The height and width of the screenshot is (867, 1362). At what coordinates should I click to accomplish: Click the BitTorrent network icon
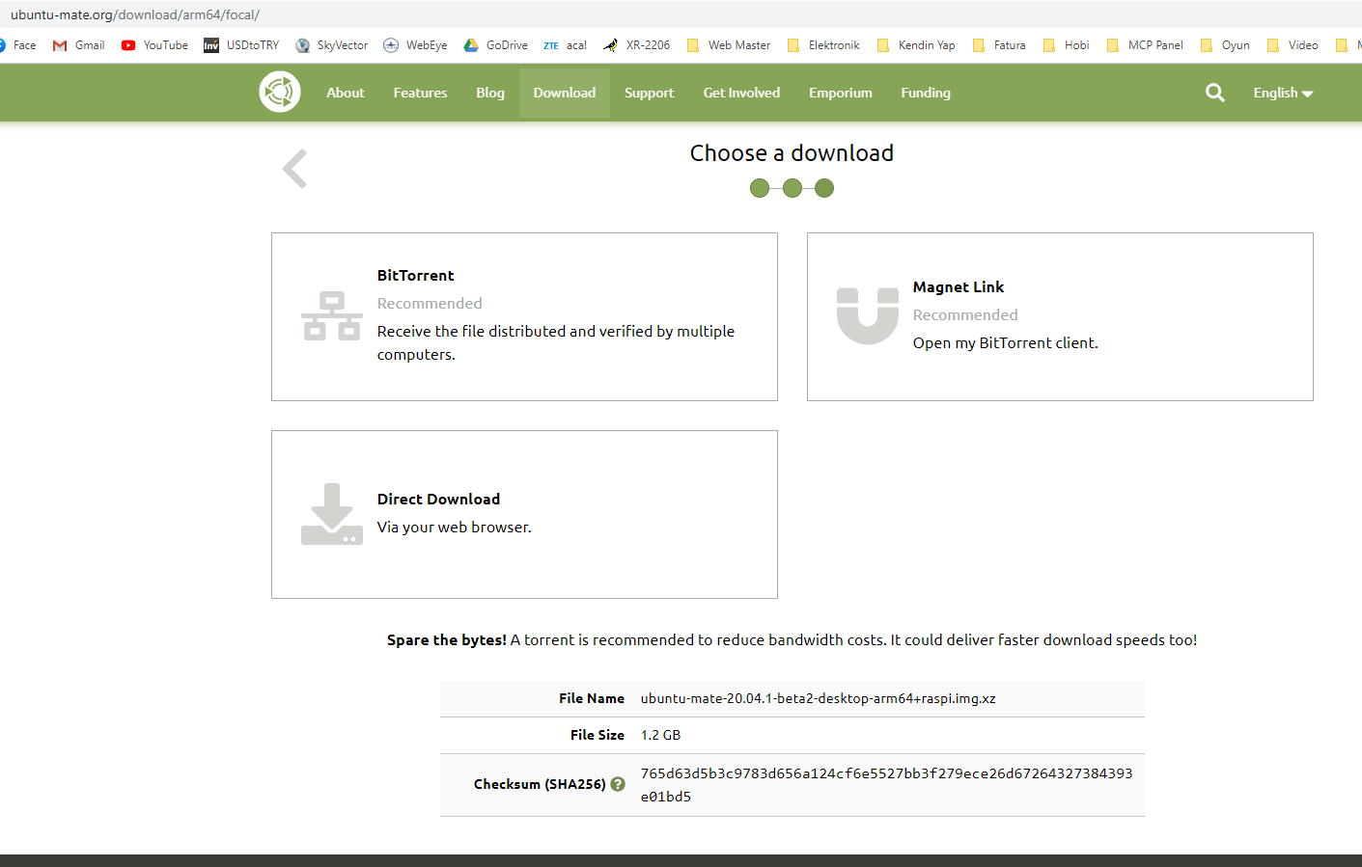332,316
